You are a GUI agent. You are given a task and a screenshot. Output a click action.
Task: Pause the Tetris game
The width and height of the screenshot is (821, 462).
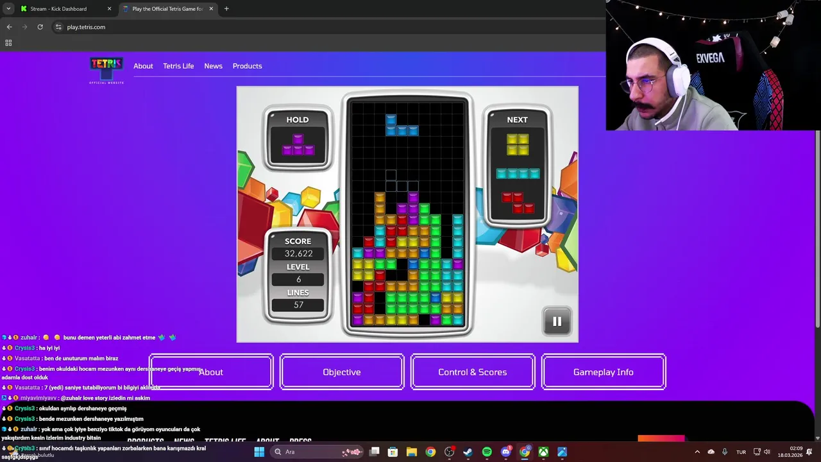557,321
